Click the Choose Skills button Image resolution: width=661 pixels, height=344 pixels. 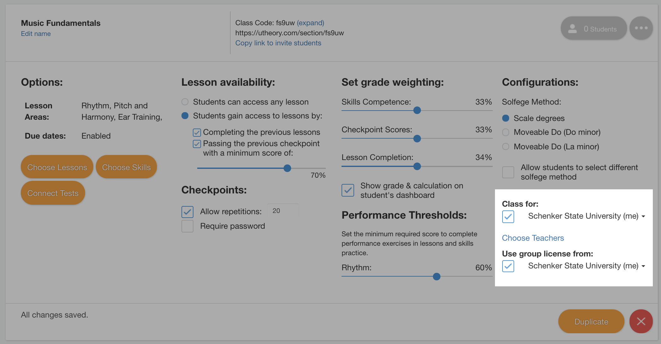(126, 167)
